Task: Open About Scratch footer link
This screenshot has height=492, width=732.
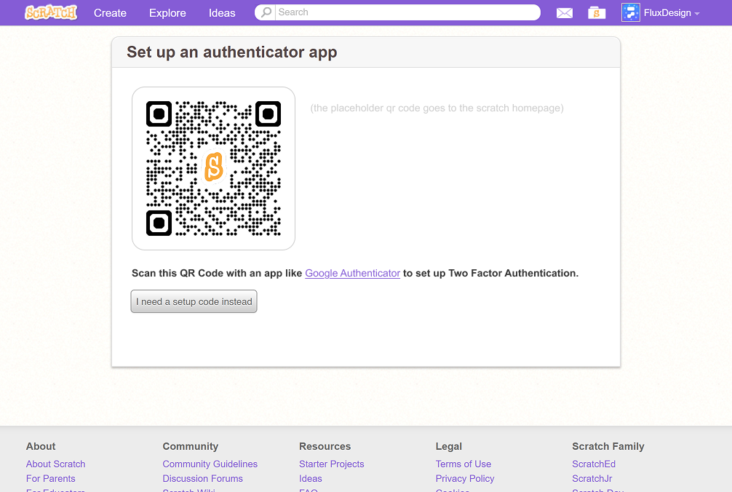Action: point(55,464)
